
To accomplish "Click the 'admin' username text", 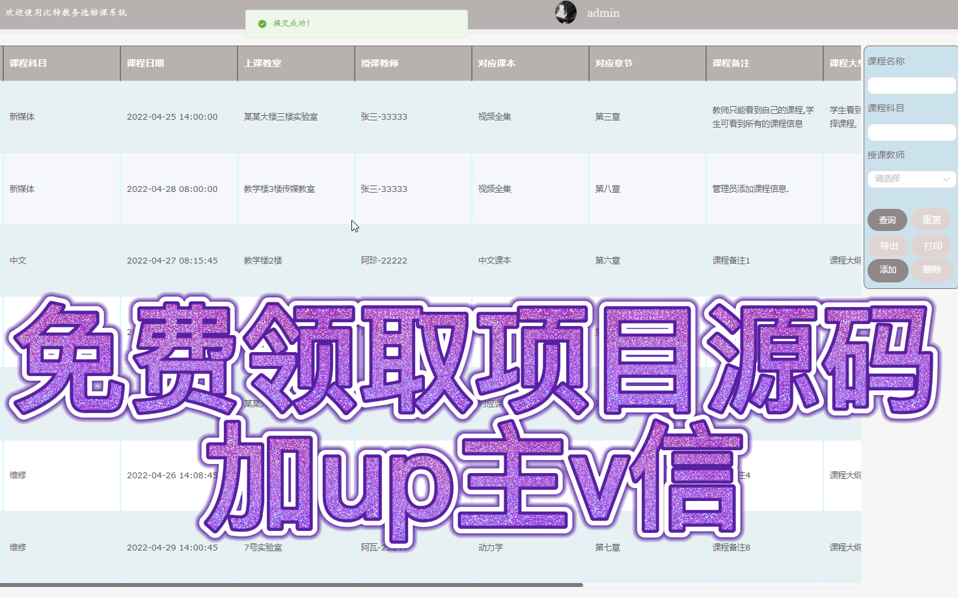I will tap(603, 12).
